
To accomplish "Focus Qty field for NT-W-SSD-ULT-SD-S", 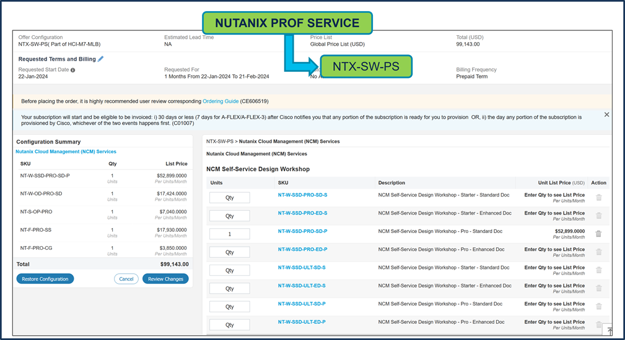I will pyautogui.click(x=230, y=270).
